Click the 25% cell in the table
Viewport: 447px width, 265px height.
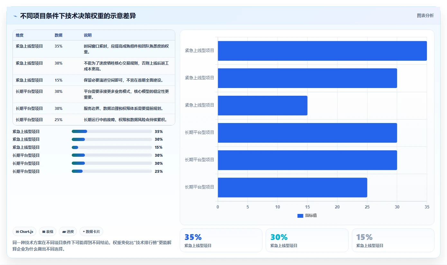(59, 119)
